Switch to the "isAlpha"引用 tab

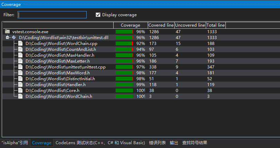pyautogui.click(x=15, y=143)
